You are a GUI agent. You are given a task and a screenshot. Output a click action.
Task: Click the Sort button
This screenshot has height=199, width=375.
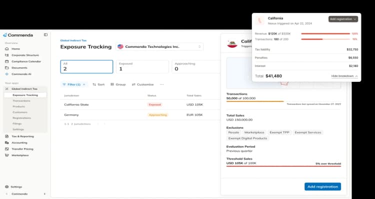coord(98,84)
